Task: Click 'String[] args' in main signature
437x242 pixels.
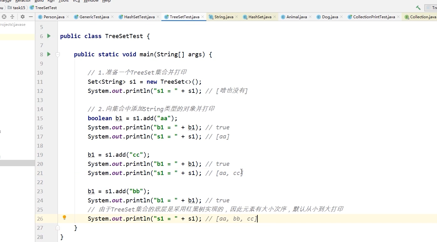Action: click(179, 54)
